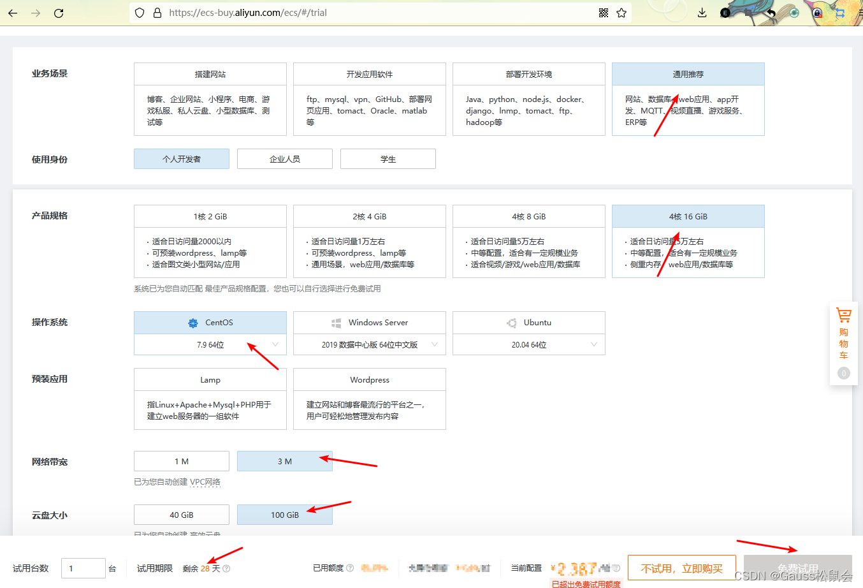Open the QR code icon in address bar
Screen dimensions: 863x588
coord(604,13)
